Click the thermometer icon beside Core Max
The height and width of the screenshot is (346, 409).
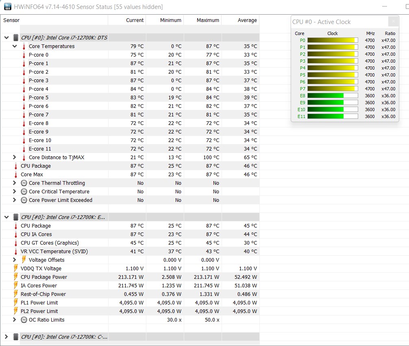15,175
